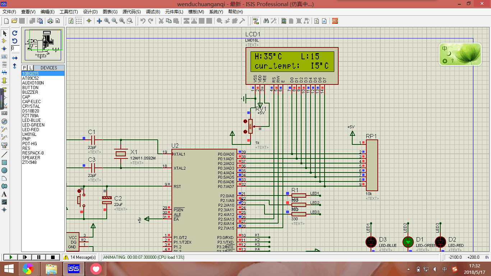Switch to component placement mode
This screenshot has width=491, height=276.
5,41
